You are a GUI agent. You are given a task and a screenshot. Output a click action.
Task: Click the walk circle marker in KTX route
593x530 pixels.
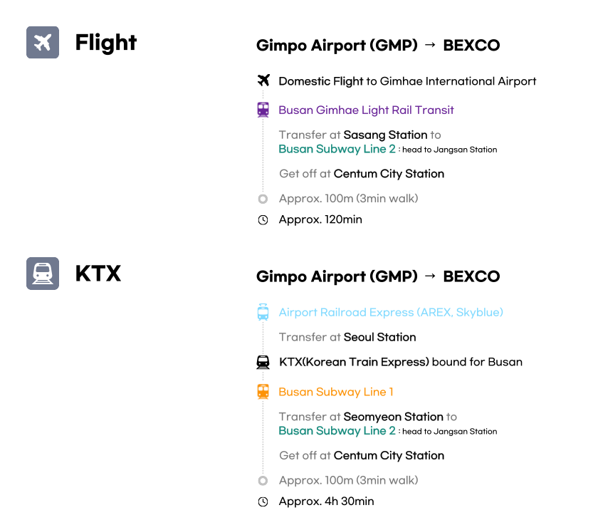263,481
